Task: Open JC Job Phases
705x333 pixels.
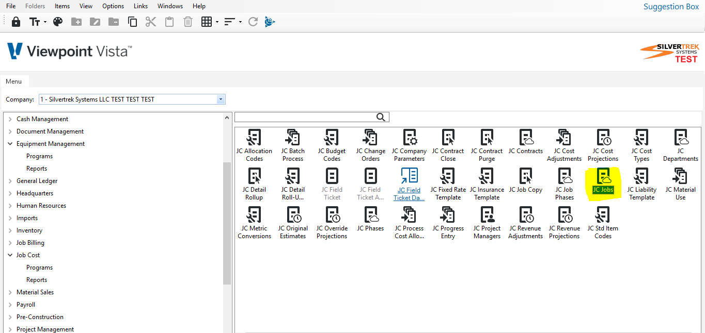Action: click(564, 184)
